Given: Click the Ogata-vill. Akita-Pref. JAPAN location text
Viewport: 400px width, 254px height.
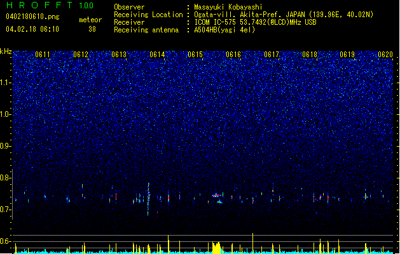Looking at the screenshot, I should (284, 15).
